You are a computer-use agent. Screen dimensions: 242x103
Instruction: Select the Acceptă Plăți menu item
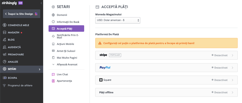click(x=66, y=29)
